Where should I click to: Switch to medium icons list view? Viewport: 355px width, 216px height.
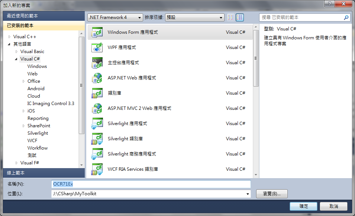tap(240, 17)
